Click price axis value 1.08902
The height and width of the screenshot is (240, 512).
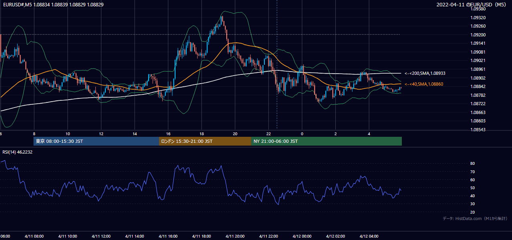click(x=478, y=78)
